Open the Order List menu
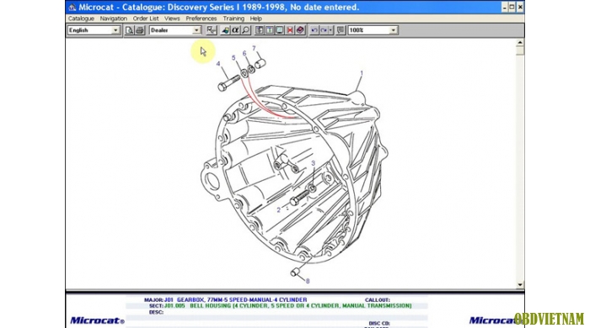Screen dimensions: 590x328 [x=146, y=19]
